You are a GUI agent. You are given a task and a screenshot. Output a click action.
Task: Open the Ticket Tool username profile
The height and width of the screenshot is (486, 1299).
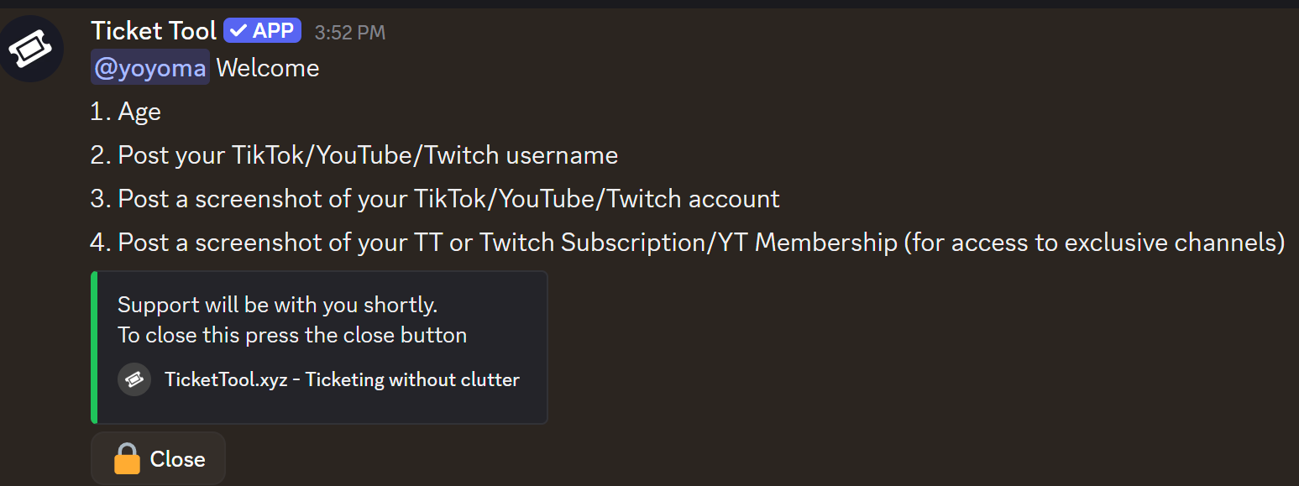point(154,31)
